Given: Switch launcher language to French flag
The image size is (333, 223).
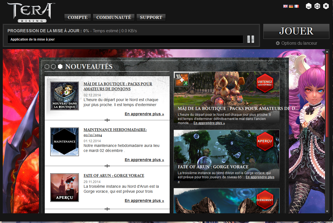Looking at the screenshot, I should pyautogui.click(x=296, y=6).
